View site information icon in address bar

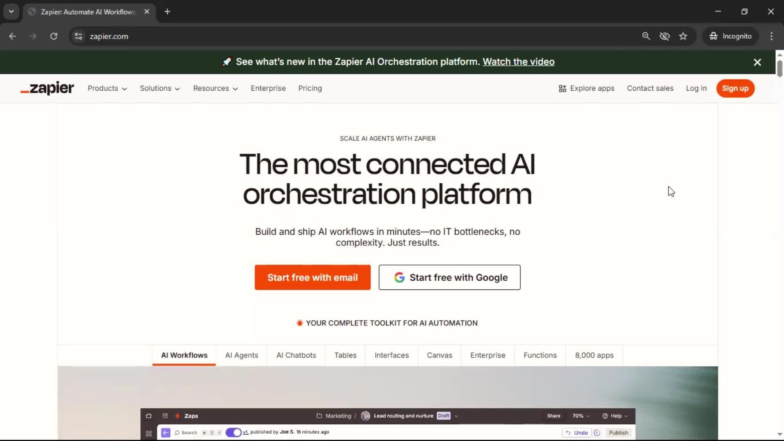pyautogui.click(x=78, y=36)
